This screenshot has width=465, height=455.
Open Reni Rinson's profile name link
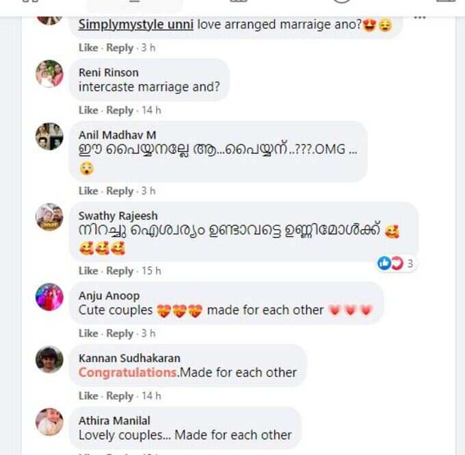109,73
